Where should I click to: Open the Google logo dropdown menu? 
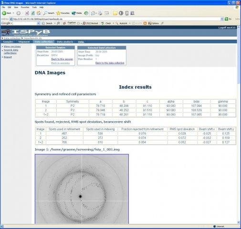click(7, 23)
